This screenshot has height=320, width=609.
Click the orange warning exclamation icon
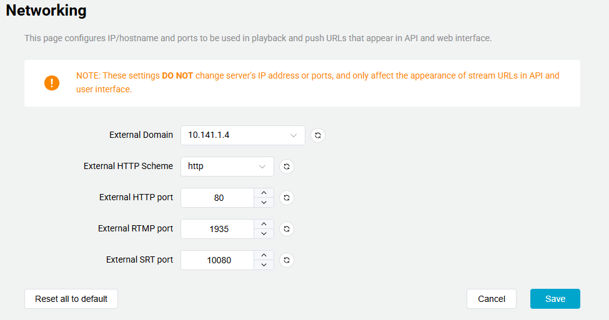(52, 83)
